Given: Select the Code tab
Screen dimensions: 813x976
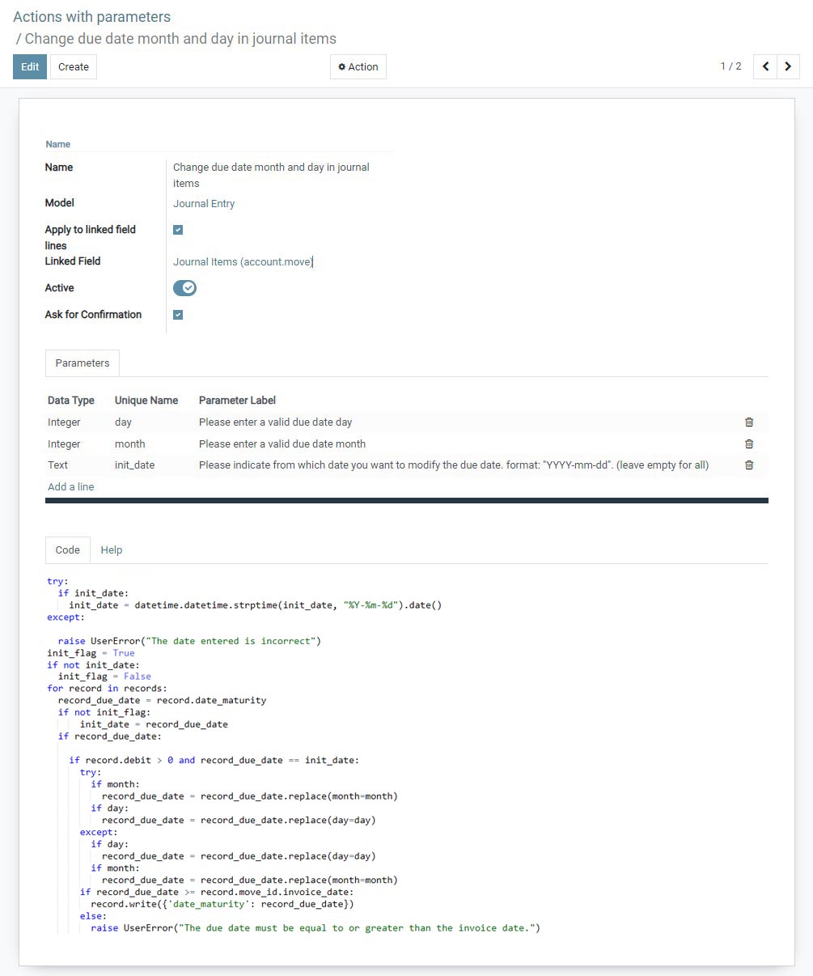Looking at the screenshot, I should pyautogui.click(x=67, y=550).
